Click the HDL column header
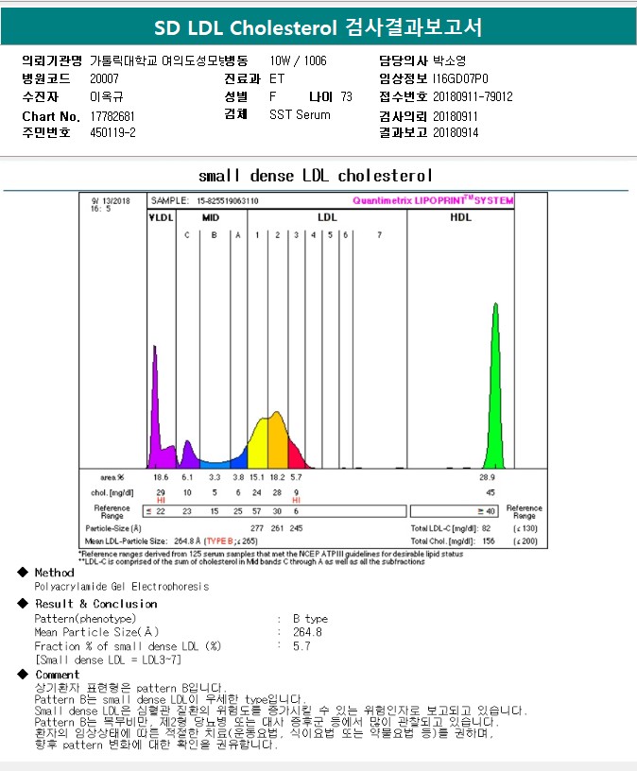637x771 pixels. point(461,217)
